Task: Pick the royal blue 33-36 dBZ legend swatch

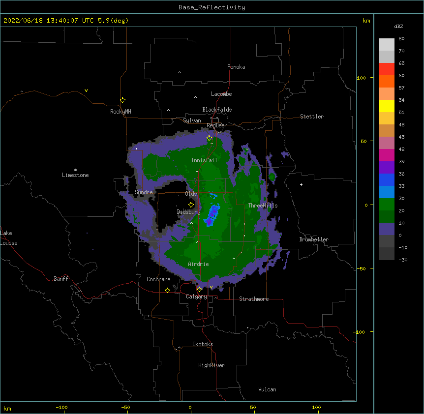Action: point(387,179)
